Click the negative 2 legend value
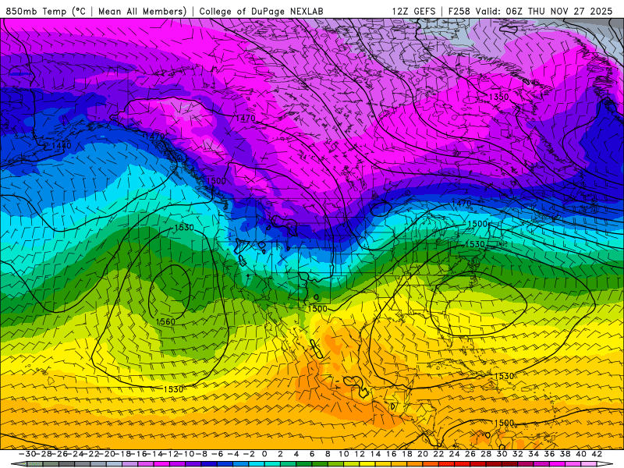Image resolution: width=624 pixels, height=468 pixels. click(249, 454)
